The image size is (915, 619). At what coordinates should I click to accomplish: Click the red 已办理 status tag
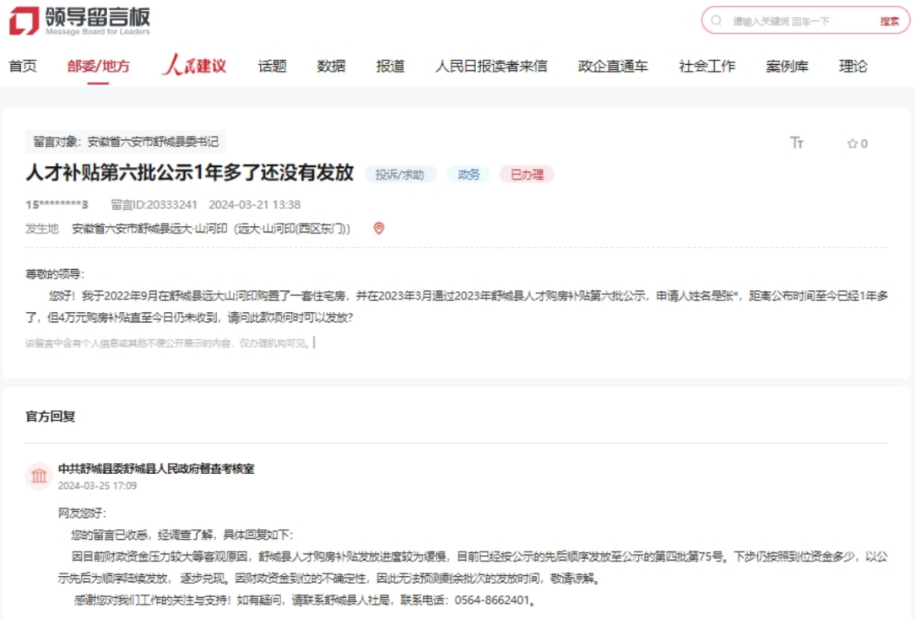coord(526,175)
